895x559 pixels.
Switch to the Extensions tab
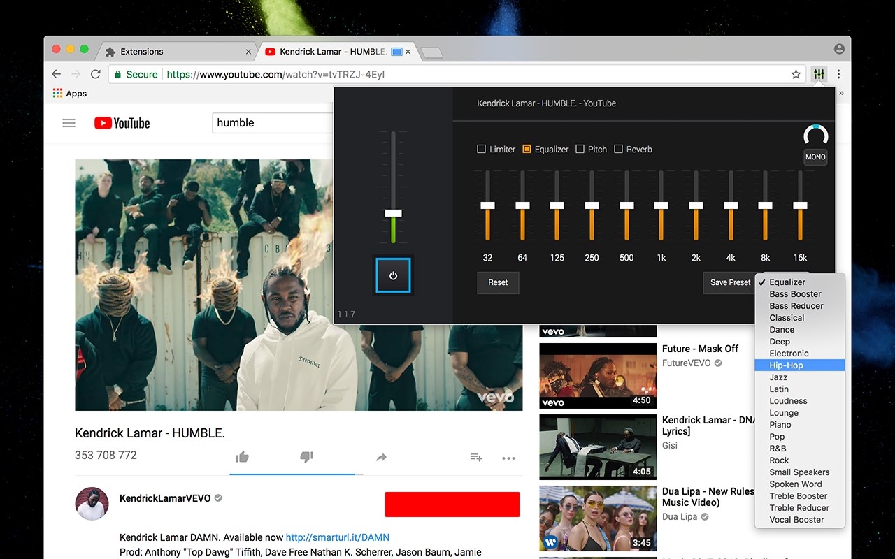coord(142,52)
